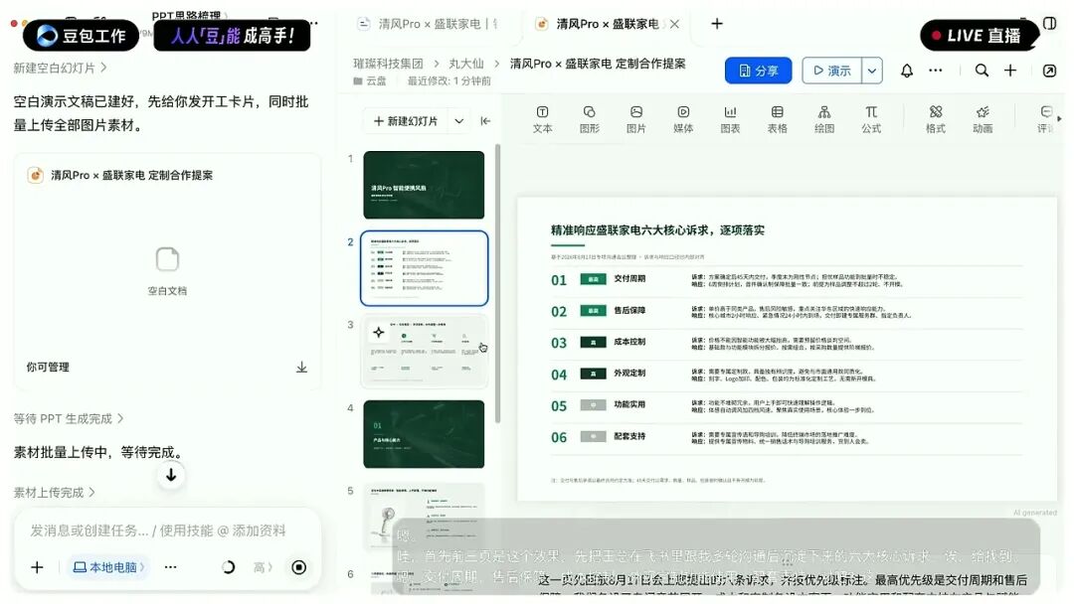Insert a table with 表格
Viewport: 1074px width, 604px height.
[x=777, y=119]
